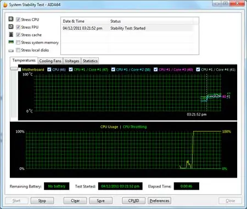Viewport: 247px width, 209px height.
Task: Toggle CPU #1 / Core #4 checkbox
Action: (198, 69)
